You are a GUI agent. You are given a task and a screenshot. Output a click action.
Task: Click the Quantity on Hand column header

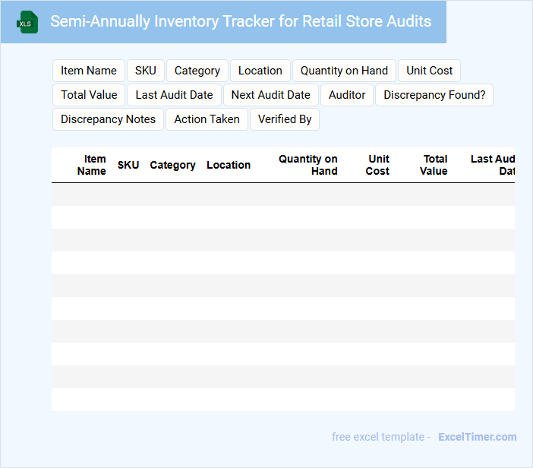pos(308,165)
